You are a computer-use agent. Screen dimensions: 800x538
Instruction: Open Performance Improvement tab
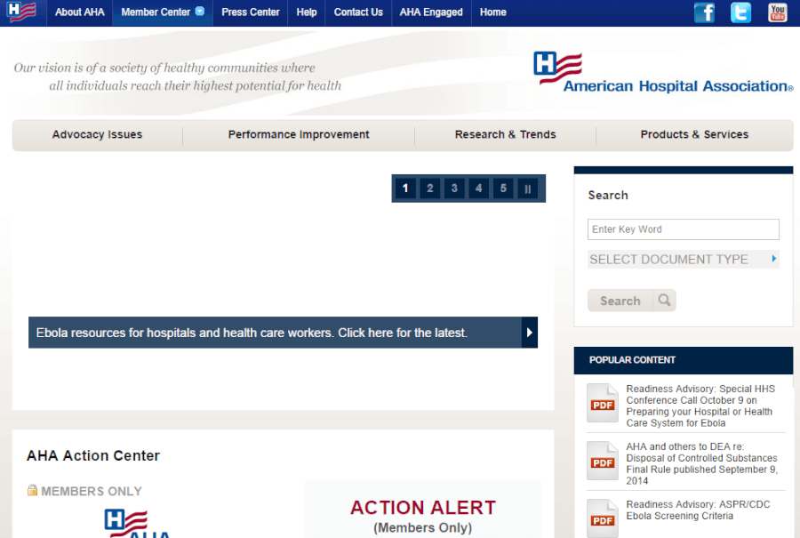(299, 135)
